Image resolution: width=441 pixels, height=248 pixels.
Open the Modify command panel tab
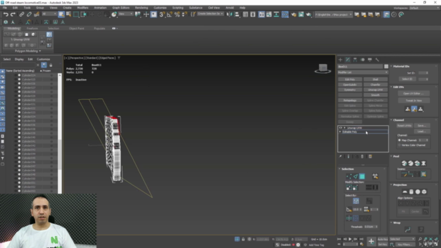tap(347, 60)
